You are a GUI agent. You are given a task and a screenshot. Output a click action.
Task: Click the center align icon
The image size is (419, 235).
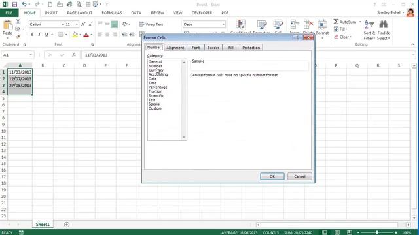107,35
